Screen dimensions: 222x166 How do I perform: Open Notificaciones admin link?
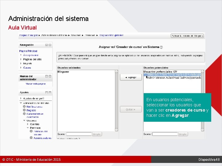pyautogui.click(x=35, y=107)
